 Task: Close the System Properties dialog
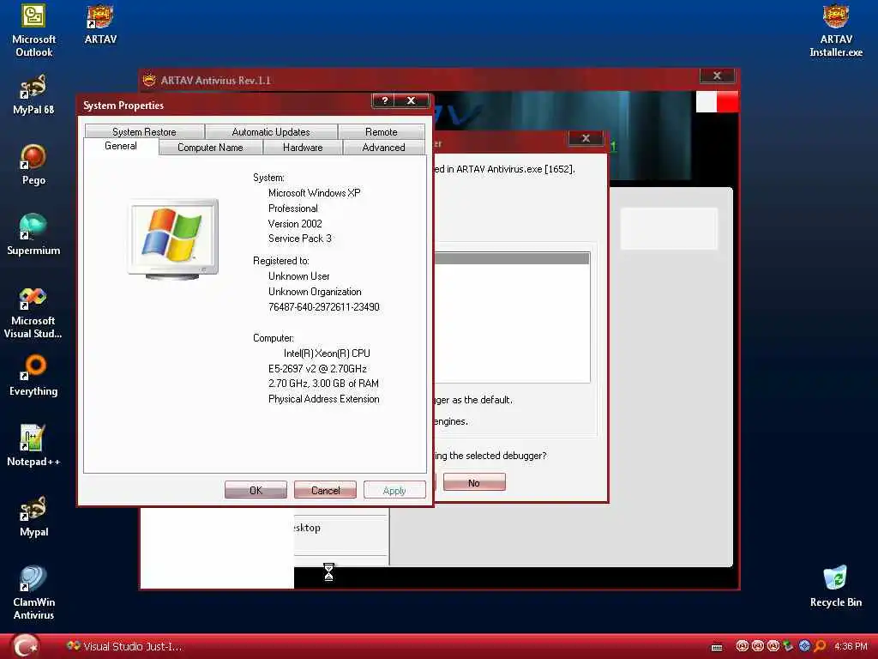(412, 101)
